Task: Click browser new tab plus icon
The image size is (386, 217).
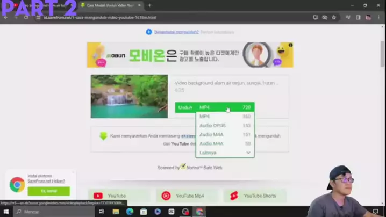Action: [x=149, y=5]
